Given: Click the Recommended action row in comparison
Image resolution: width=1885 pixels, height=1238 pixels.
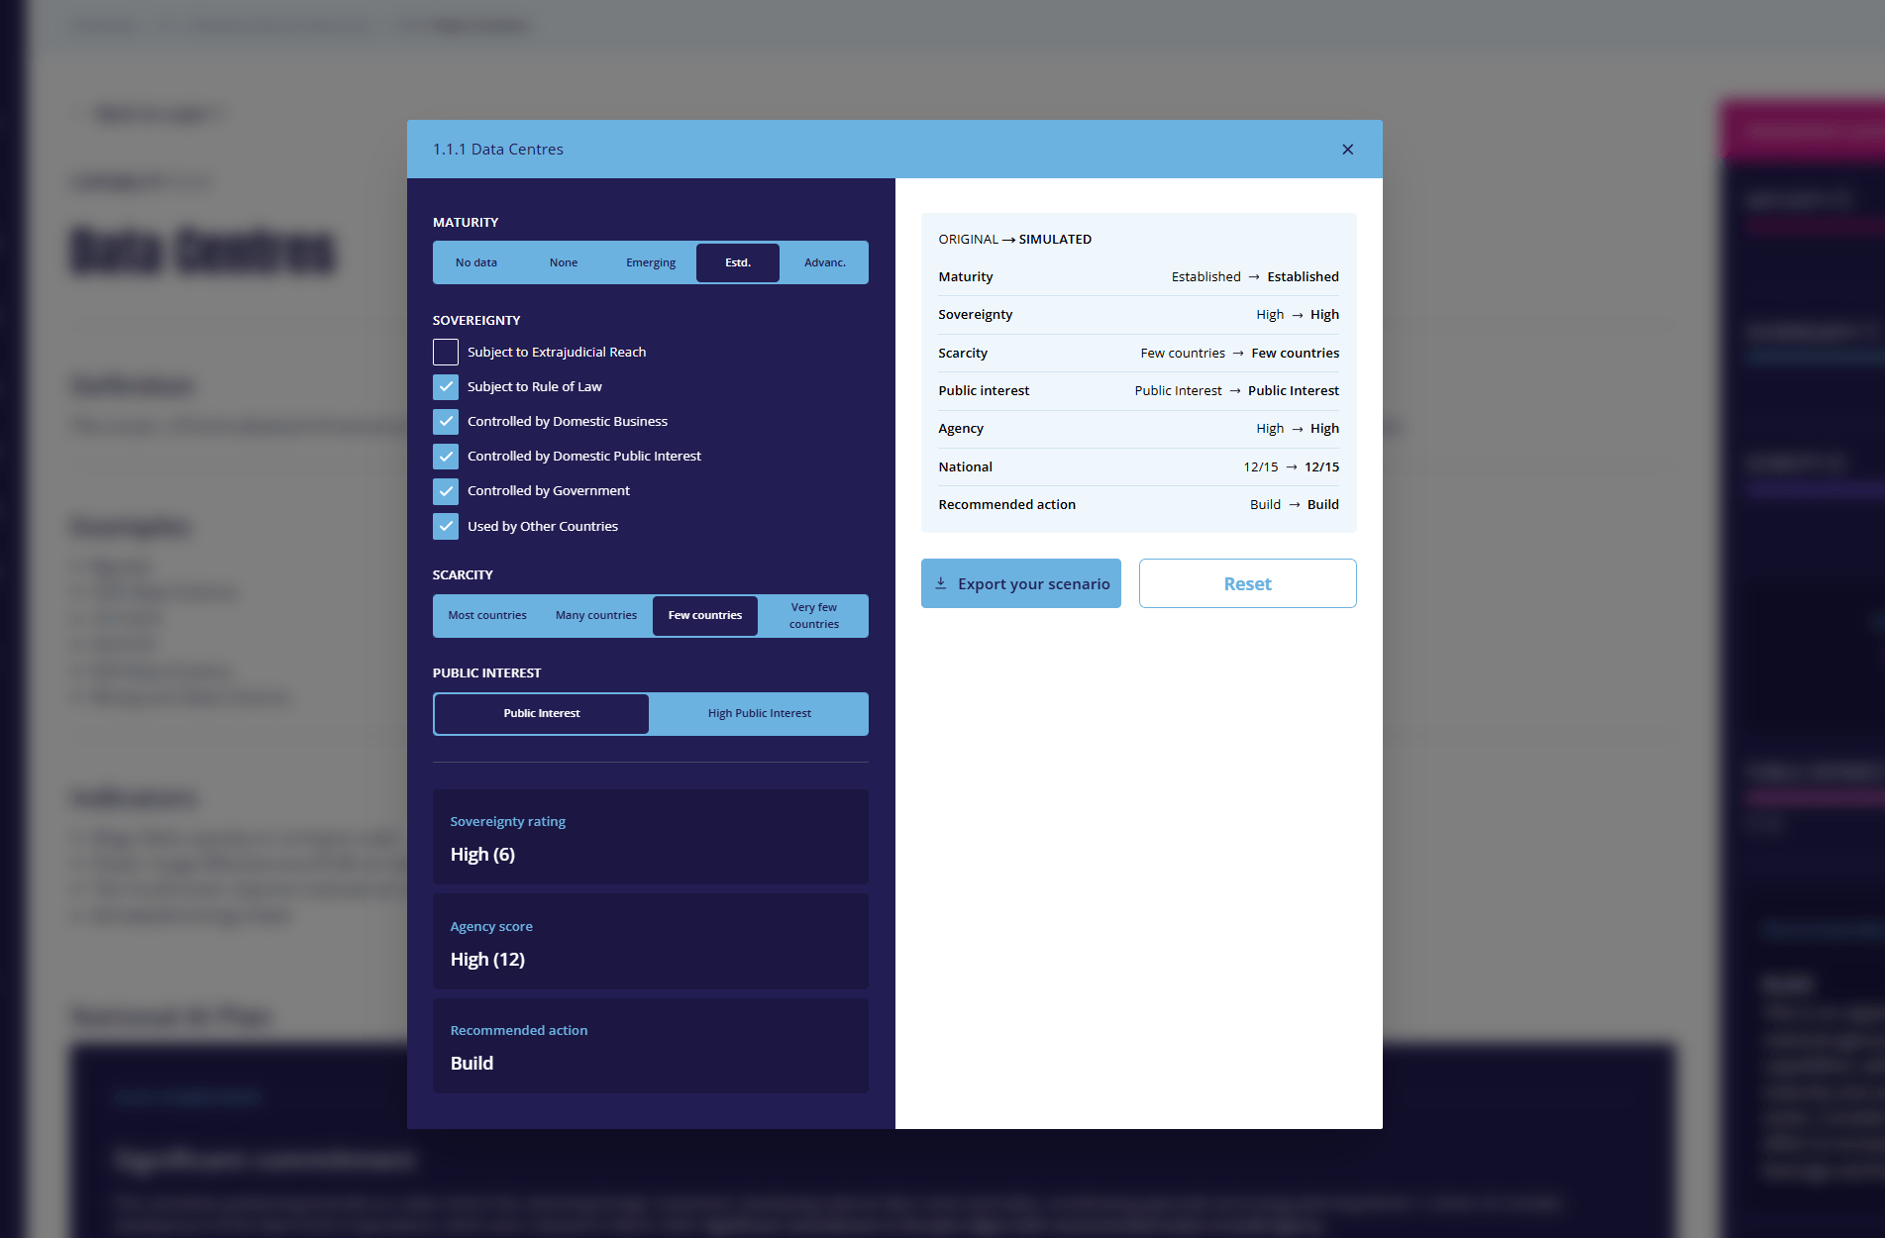Looking at the screenshot, I should [1139, 504].
